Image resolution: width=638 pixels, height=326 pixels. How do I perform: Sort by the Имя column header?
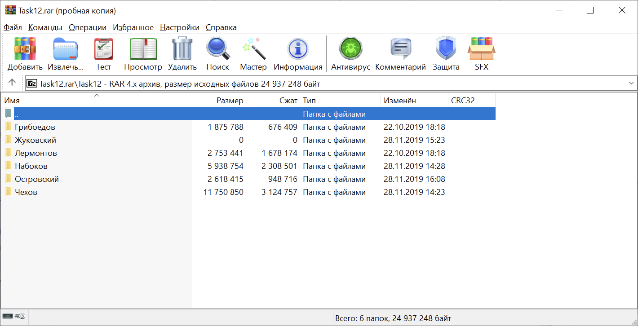pyautogui.click(x=96, y=101)
